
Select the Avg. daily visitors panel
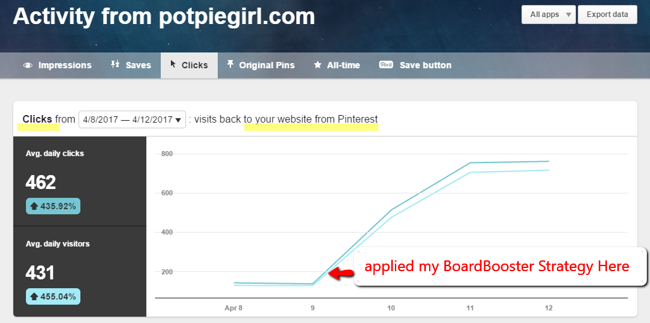click(80, 272)
